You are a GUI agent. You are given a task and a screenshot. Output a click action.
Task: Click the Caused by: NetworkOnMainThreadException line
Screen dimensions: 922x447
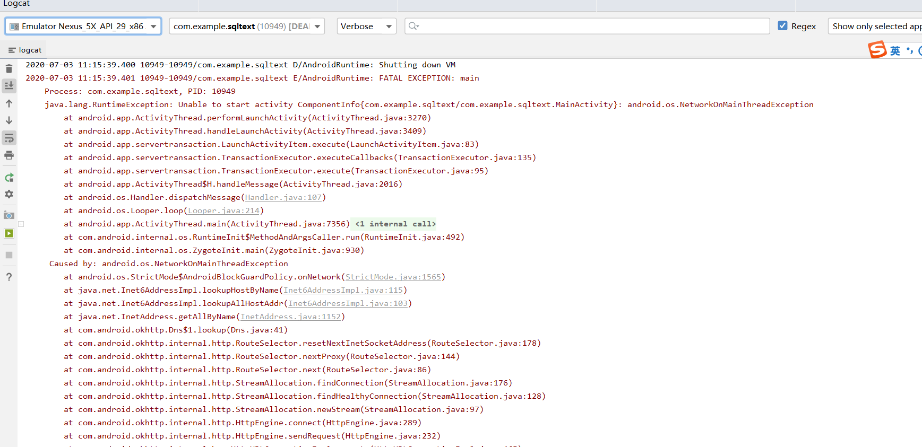click(169, 264)
